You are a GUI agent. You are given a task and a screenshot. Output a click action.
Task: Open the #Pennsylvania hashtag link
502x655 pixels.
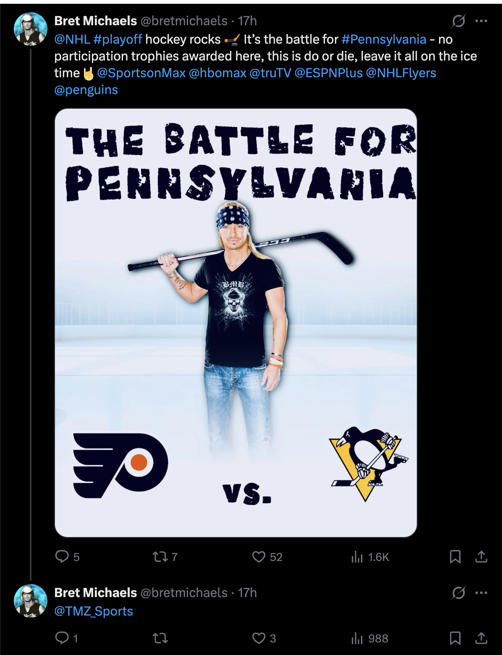tap(384, 39)
